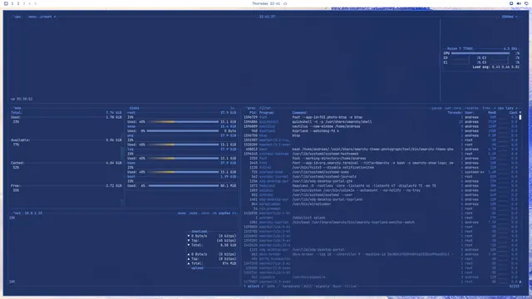
Task: Select systemd-journald process row
Action: 382,177
